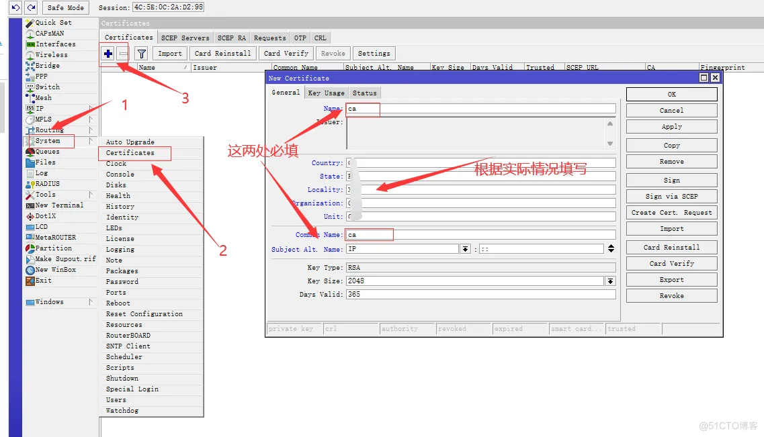Screen dimensions: 764x437
Task: Select Certificates in the System submenu
Action: coord(130,153)
